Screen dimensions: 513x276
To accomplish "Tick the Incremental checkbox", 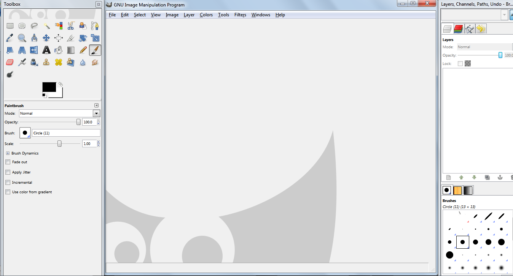I will pos(8,182).
